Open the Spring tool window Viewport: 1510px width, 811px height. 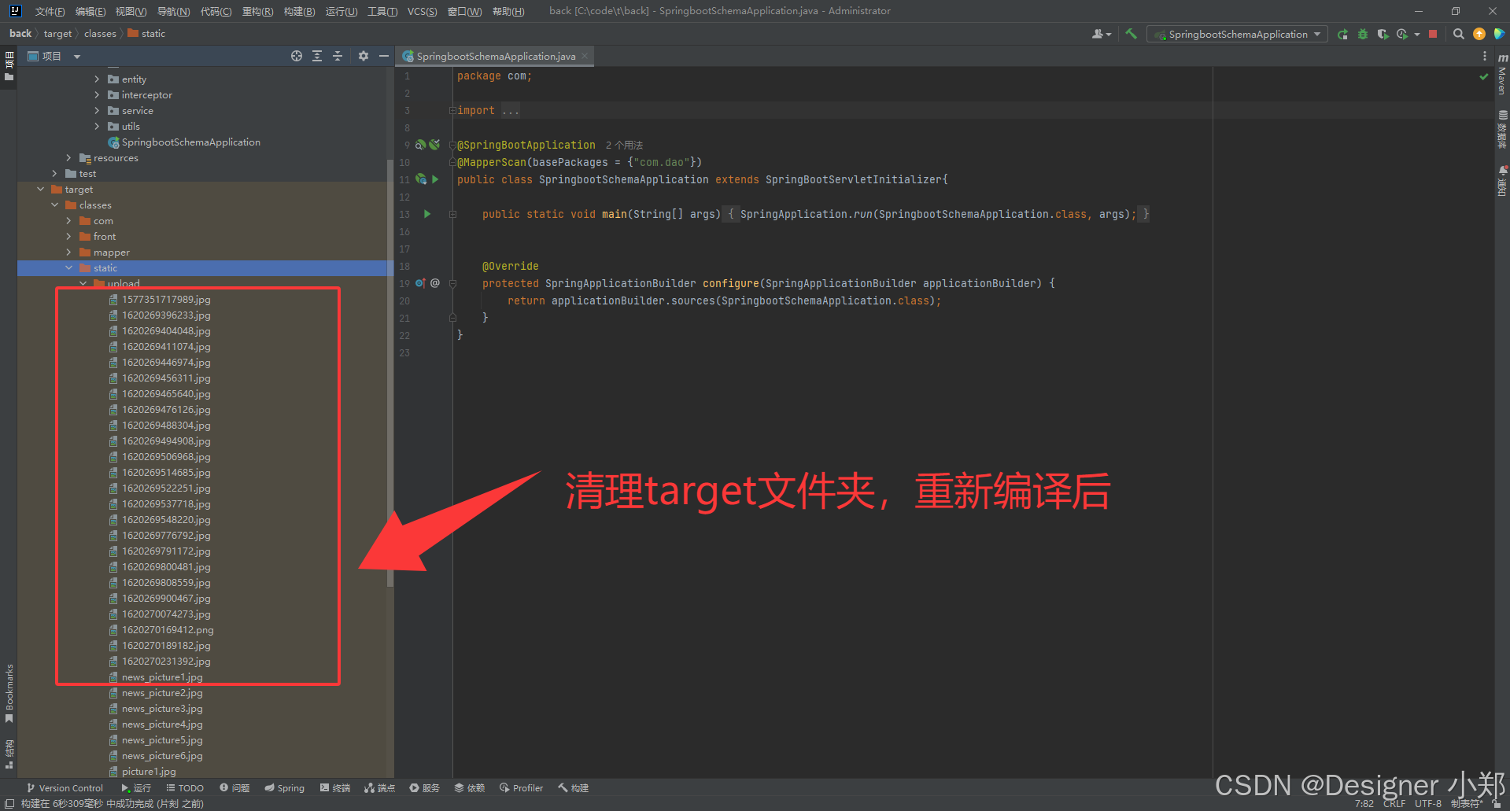pyautogui.click(x=285, y=788)
